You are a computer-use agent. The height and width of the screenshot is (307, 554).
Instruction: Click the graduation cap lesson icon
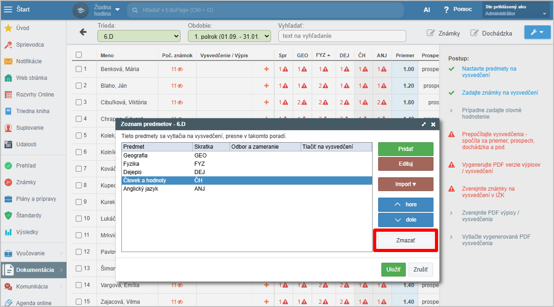click(x=80, y=10)
